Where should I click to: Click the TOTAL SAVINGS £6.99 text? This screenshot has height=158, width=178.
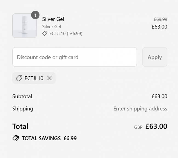pos(49,138)
